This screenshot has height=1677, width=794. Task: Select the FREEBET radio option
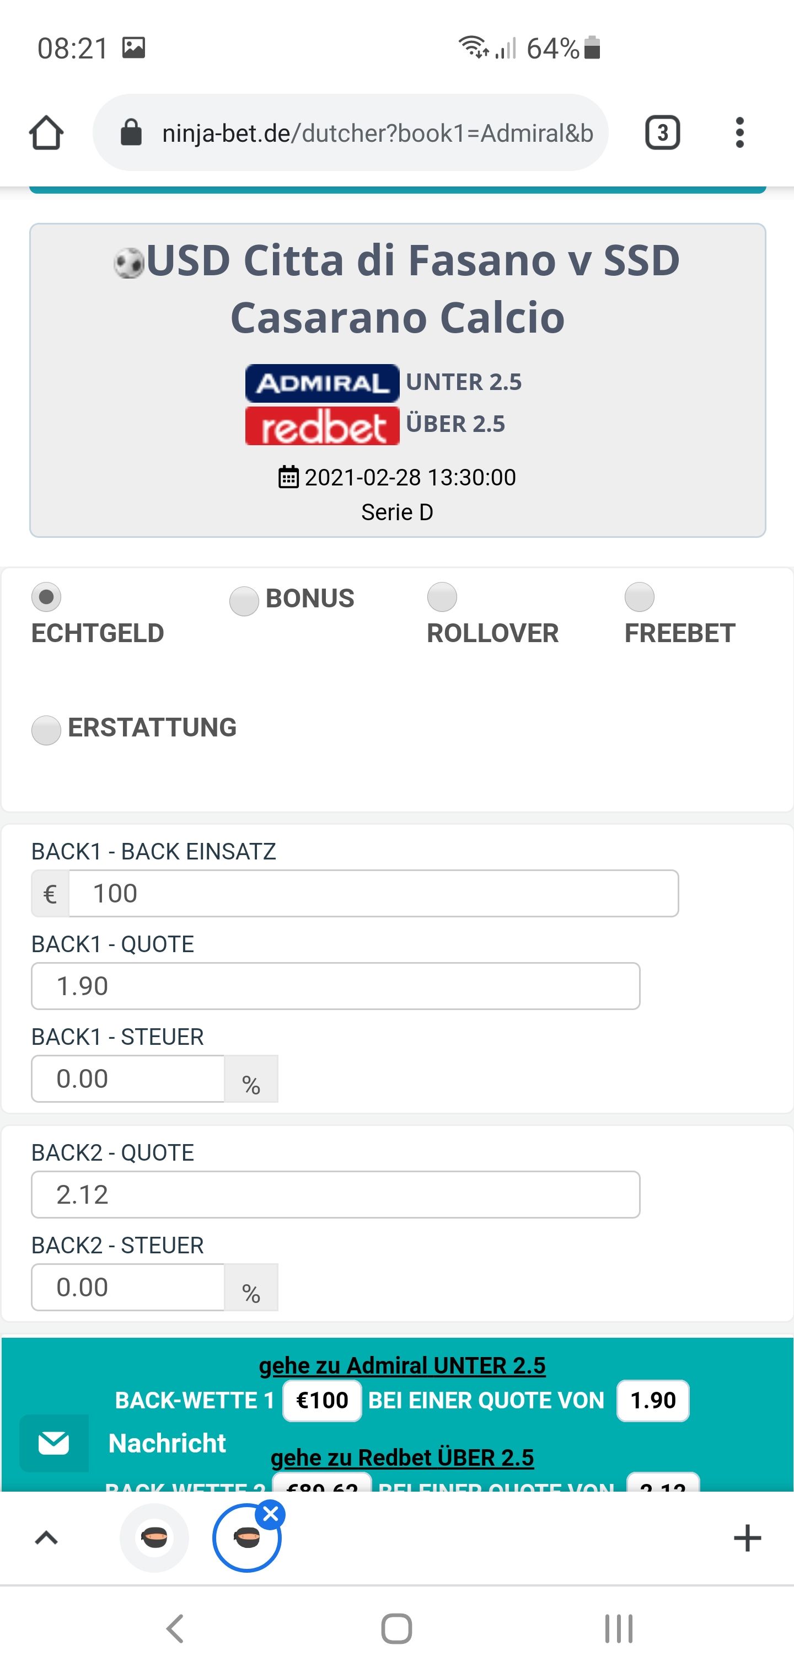tap(640, 597)
